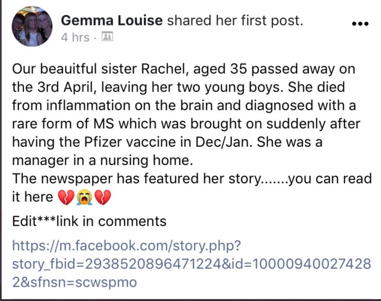The width and height of the screenshot is (381, 301).
Task: Click the "2&sfnsn=scwspmo" end of the link
Action: [74, 282]
